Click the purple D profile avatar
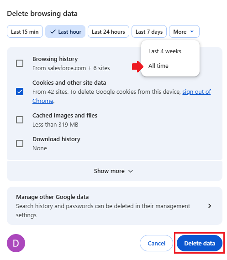 (16, 243)
